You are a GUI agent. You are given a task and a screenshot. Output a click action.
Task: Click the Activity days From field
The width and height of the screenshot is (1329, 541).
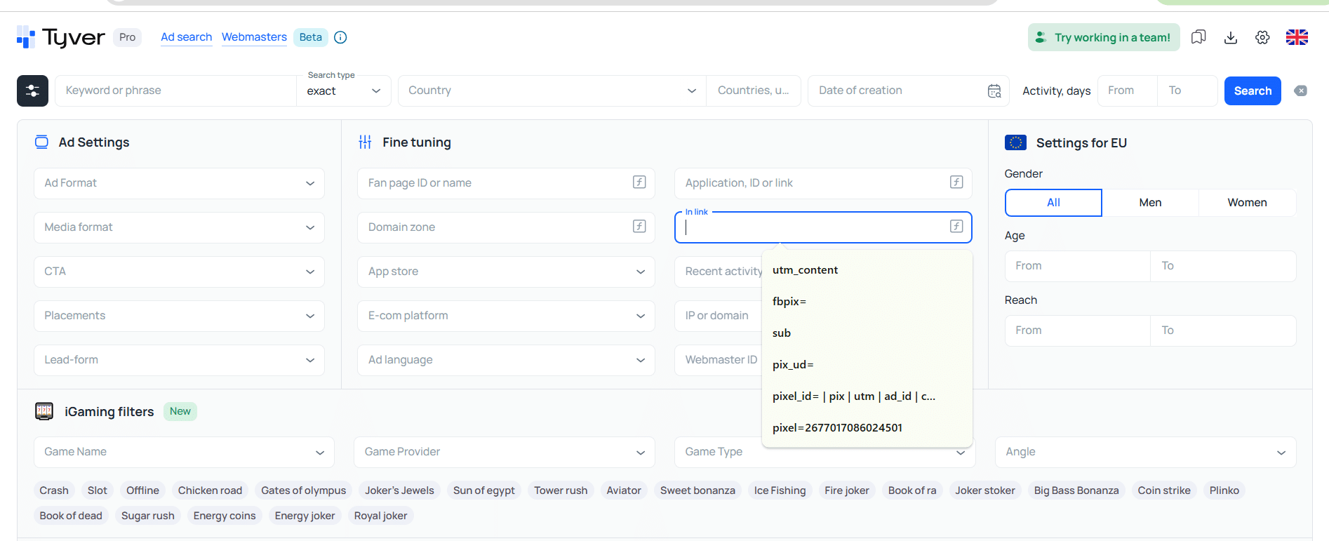(1128, 91)
